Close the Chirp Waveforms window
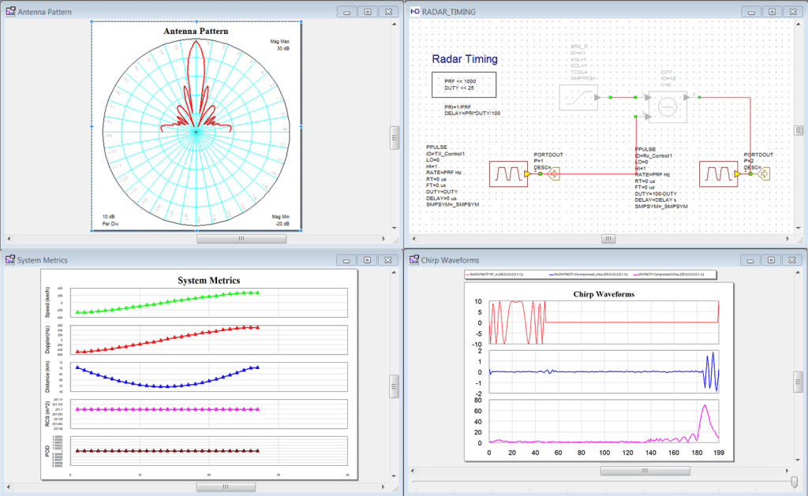Image resolution: width=808 pixels, height=496 pixels. [792, 260]
